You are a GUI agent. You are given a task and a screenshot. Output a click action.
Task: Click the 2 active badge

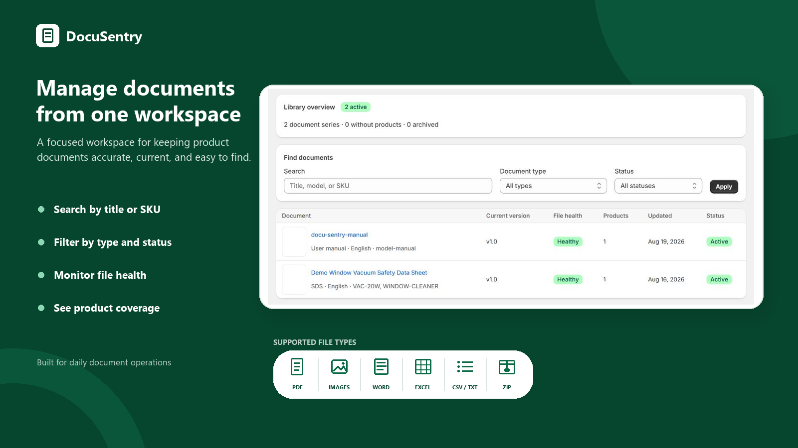356,107
